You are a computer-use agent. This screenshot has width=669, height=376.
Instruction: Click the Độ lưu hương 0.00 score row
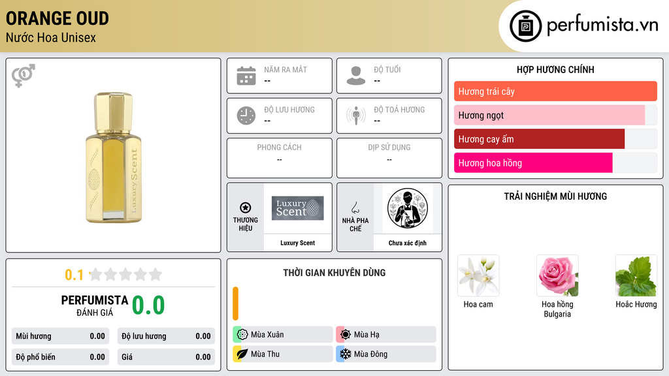click(166, 336)
